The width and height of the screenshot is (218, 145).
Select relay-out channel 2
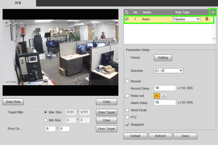coord(163,95)
